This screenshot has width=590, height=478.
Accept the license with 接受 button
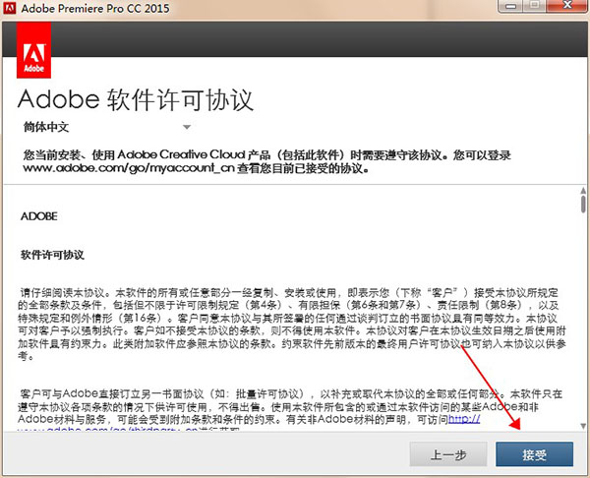(x=534, y=454)
